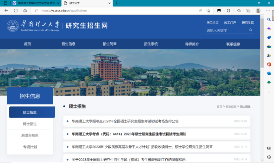The width and height of the screenshot is (274, 163).
Task: Click the site search magnifier icon
Action: coord(251,30)
